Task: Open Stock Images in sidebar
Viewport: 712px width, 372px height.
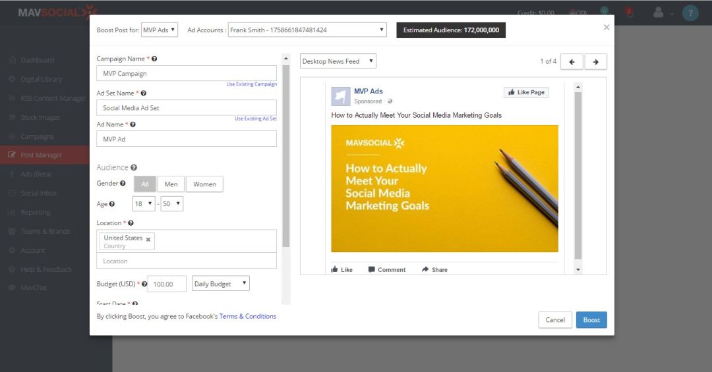Action: (40, 117)
